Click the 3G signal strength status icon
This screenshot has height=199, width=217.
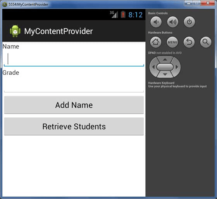[114, 14]
